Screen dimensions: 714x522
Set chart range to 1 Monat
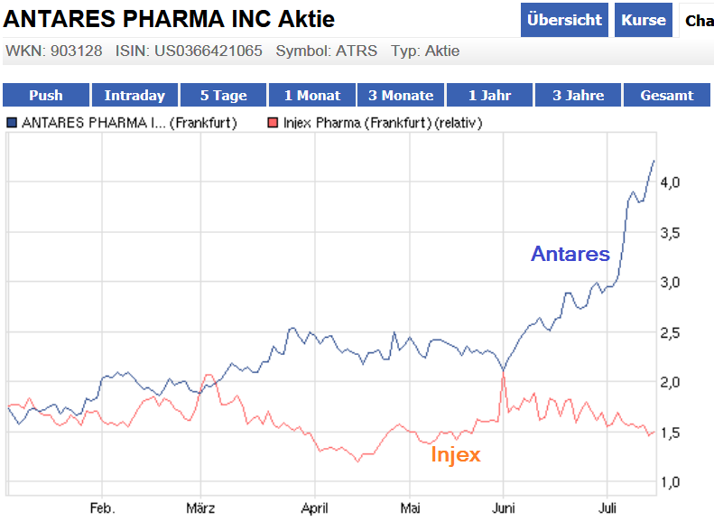pos(312,95)
